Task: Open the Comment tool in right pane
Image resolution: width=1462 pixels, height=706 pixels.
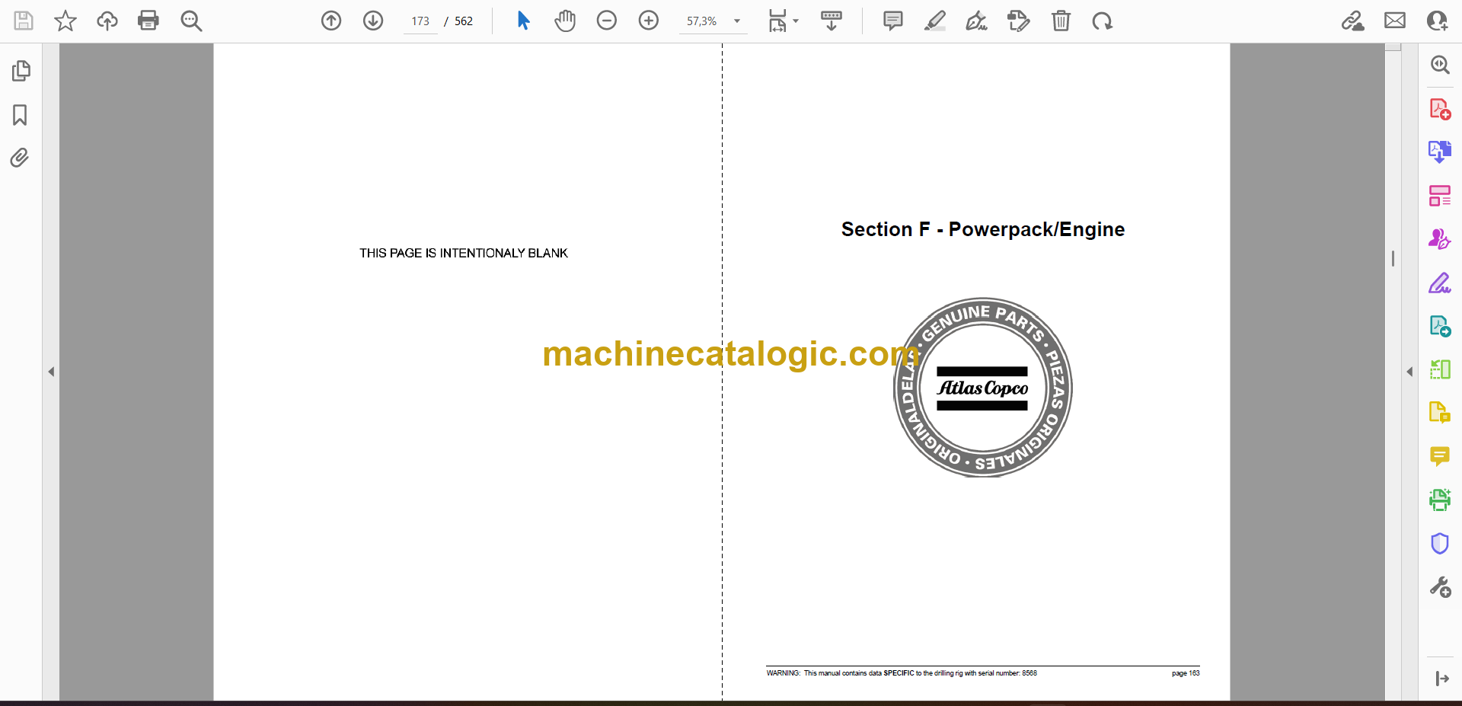Action: tap(1440, 456)
